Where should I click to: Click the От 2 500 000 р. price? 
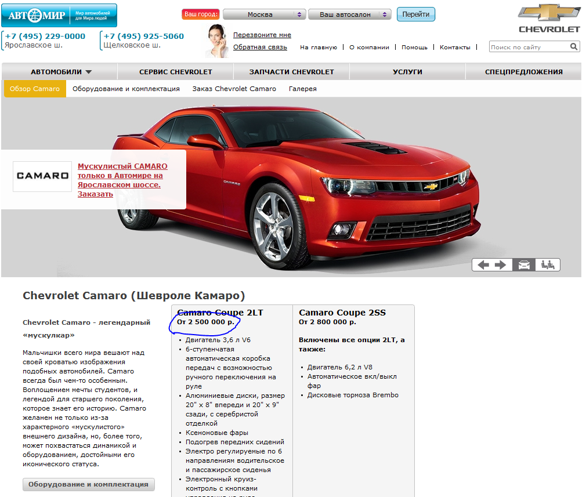(205, 322)
